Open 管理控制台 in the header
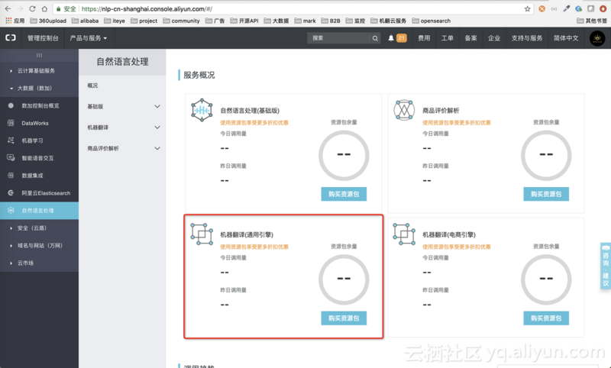The width and height of the screenshot is (611, 368). (43, 37)
